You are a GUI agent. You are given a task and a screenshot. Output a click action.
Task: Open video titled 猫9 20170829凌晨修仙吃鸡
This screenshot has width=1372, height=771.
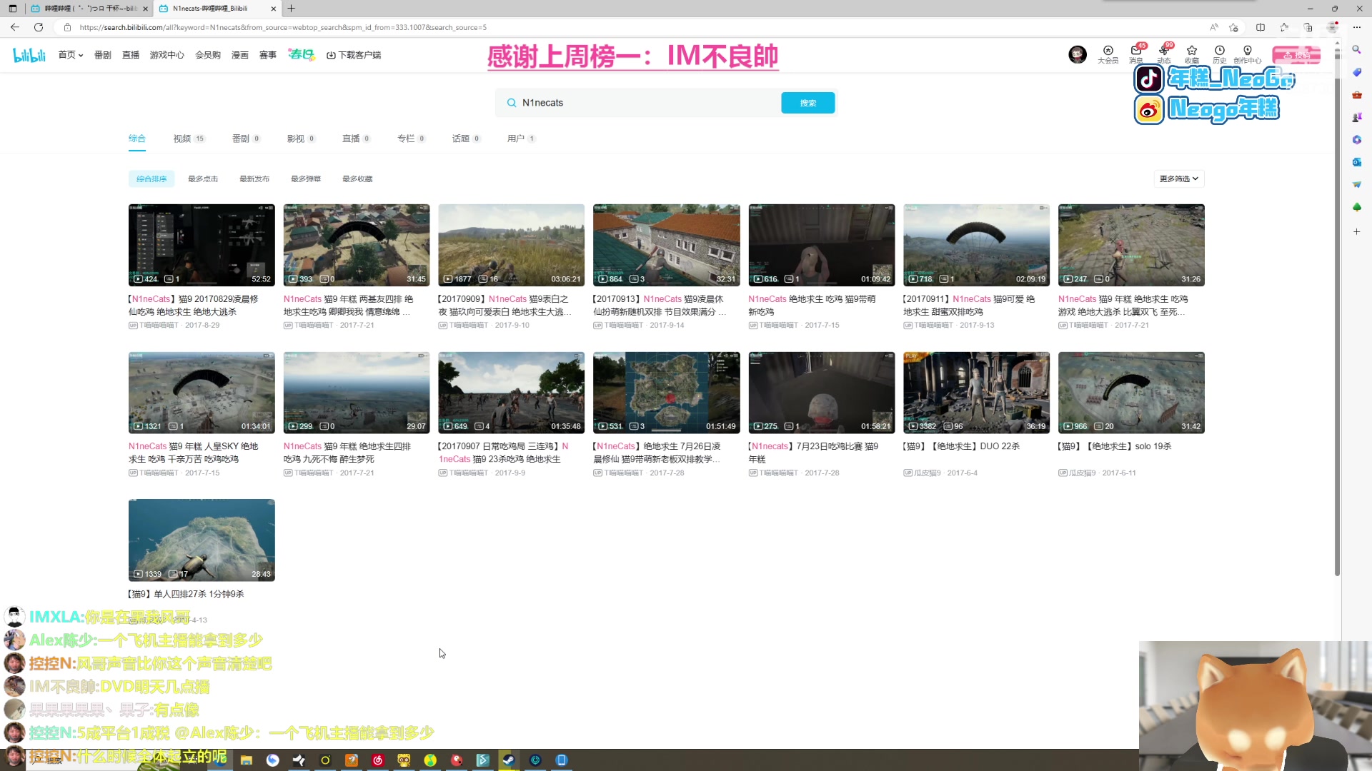click(x=194, y=306)
